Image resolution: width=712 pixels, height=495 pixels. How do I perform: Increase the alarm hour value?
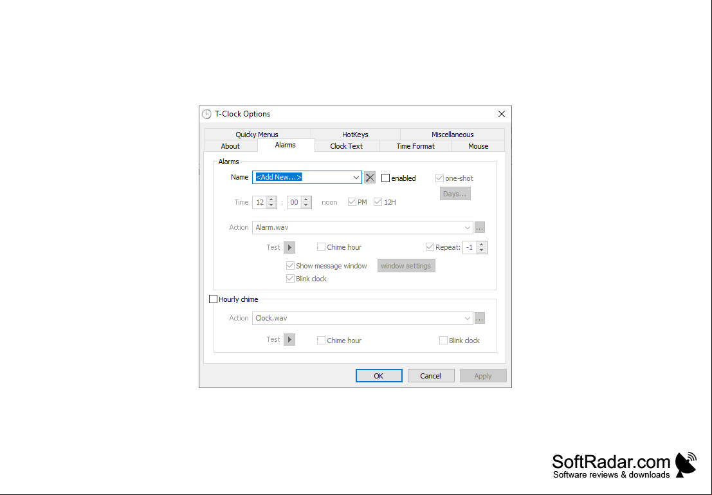point(271,200)
